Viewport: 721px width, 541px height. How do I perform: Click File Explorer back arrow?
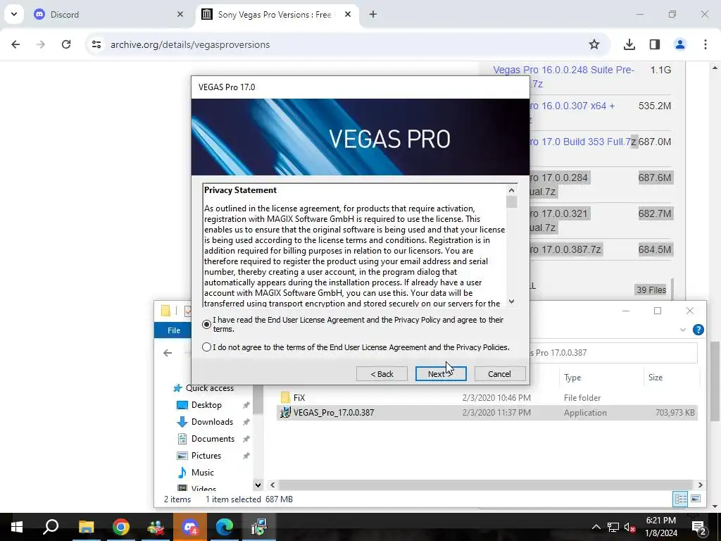168,353
